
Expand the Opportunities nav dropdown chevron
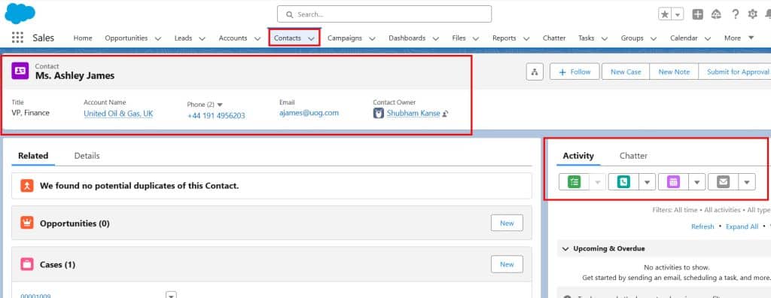158,38
